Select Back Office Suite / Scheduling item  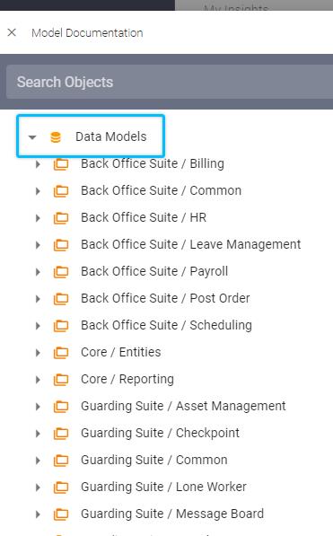click(166, 325)
